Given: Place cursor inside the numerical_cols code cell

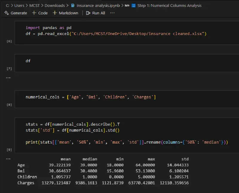Looking at the screenshot, I should click(90, 97).
